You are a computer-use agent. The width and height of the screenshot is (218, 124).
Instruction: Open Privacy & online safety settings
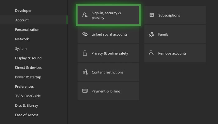[110, 53]
